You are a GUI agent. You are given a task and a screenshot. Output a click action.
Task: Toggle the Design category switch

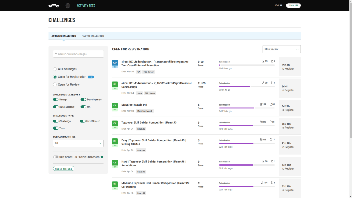pos(56,100)
